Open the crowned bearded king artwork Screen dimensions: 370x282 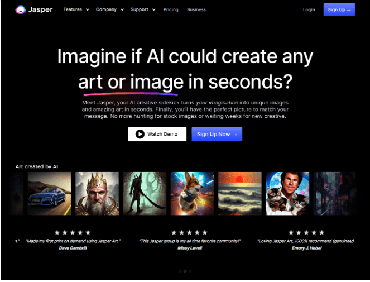[x=97, y=193]
